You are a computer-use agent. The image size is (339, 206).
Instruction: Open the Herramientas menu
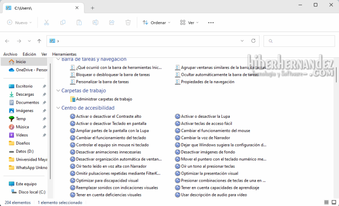click(x=64, y=54)
